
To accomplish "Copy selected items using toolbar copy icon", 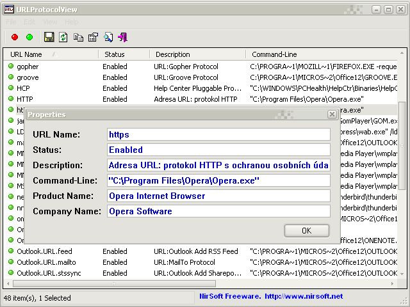I will 78,37.
